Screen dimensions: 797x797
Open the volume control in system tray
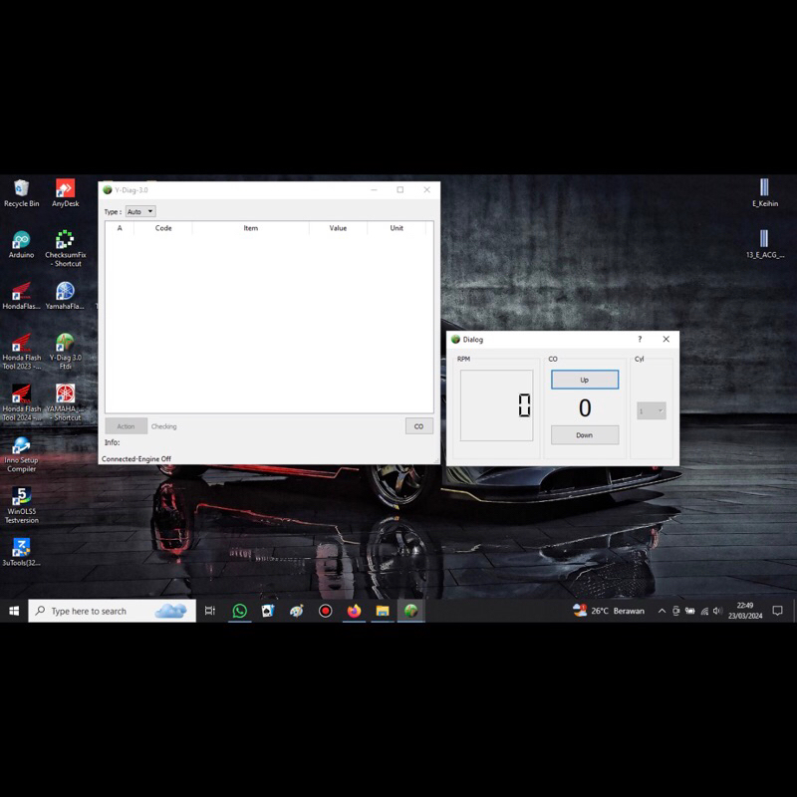(717, 611)
